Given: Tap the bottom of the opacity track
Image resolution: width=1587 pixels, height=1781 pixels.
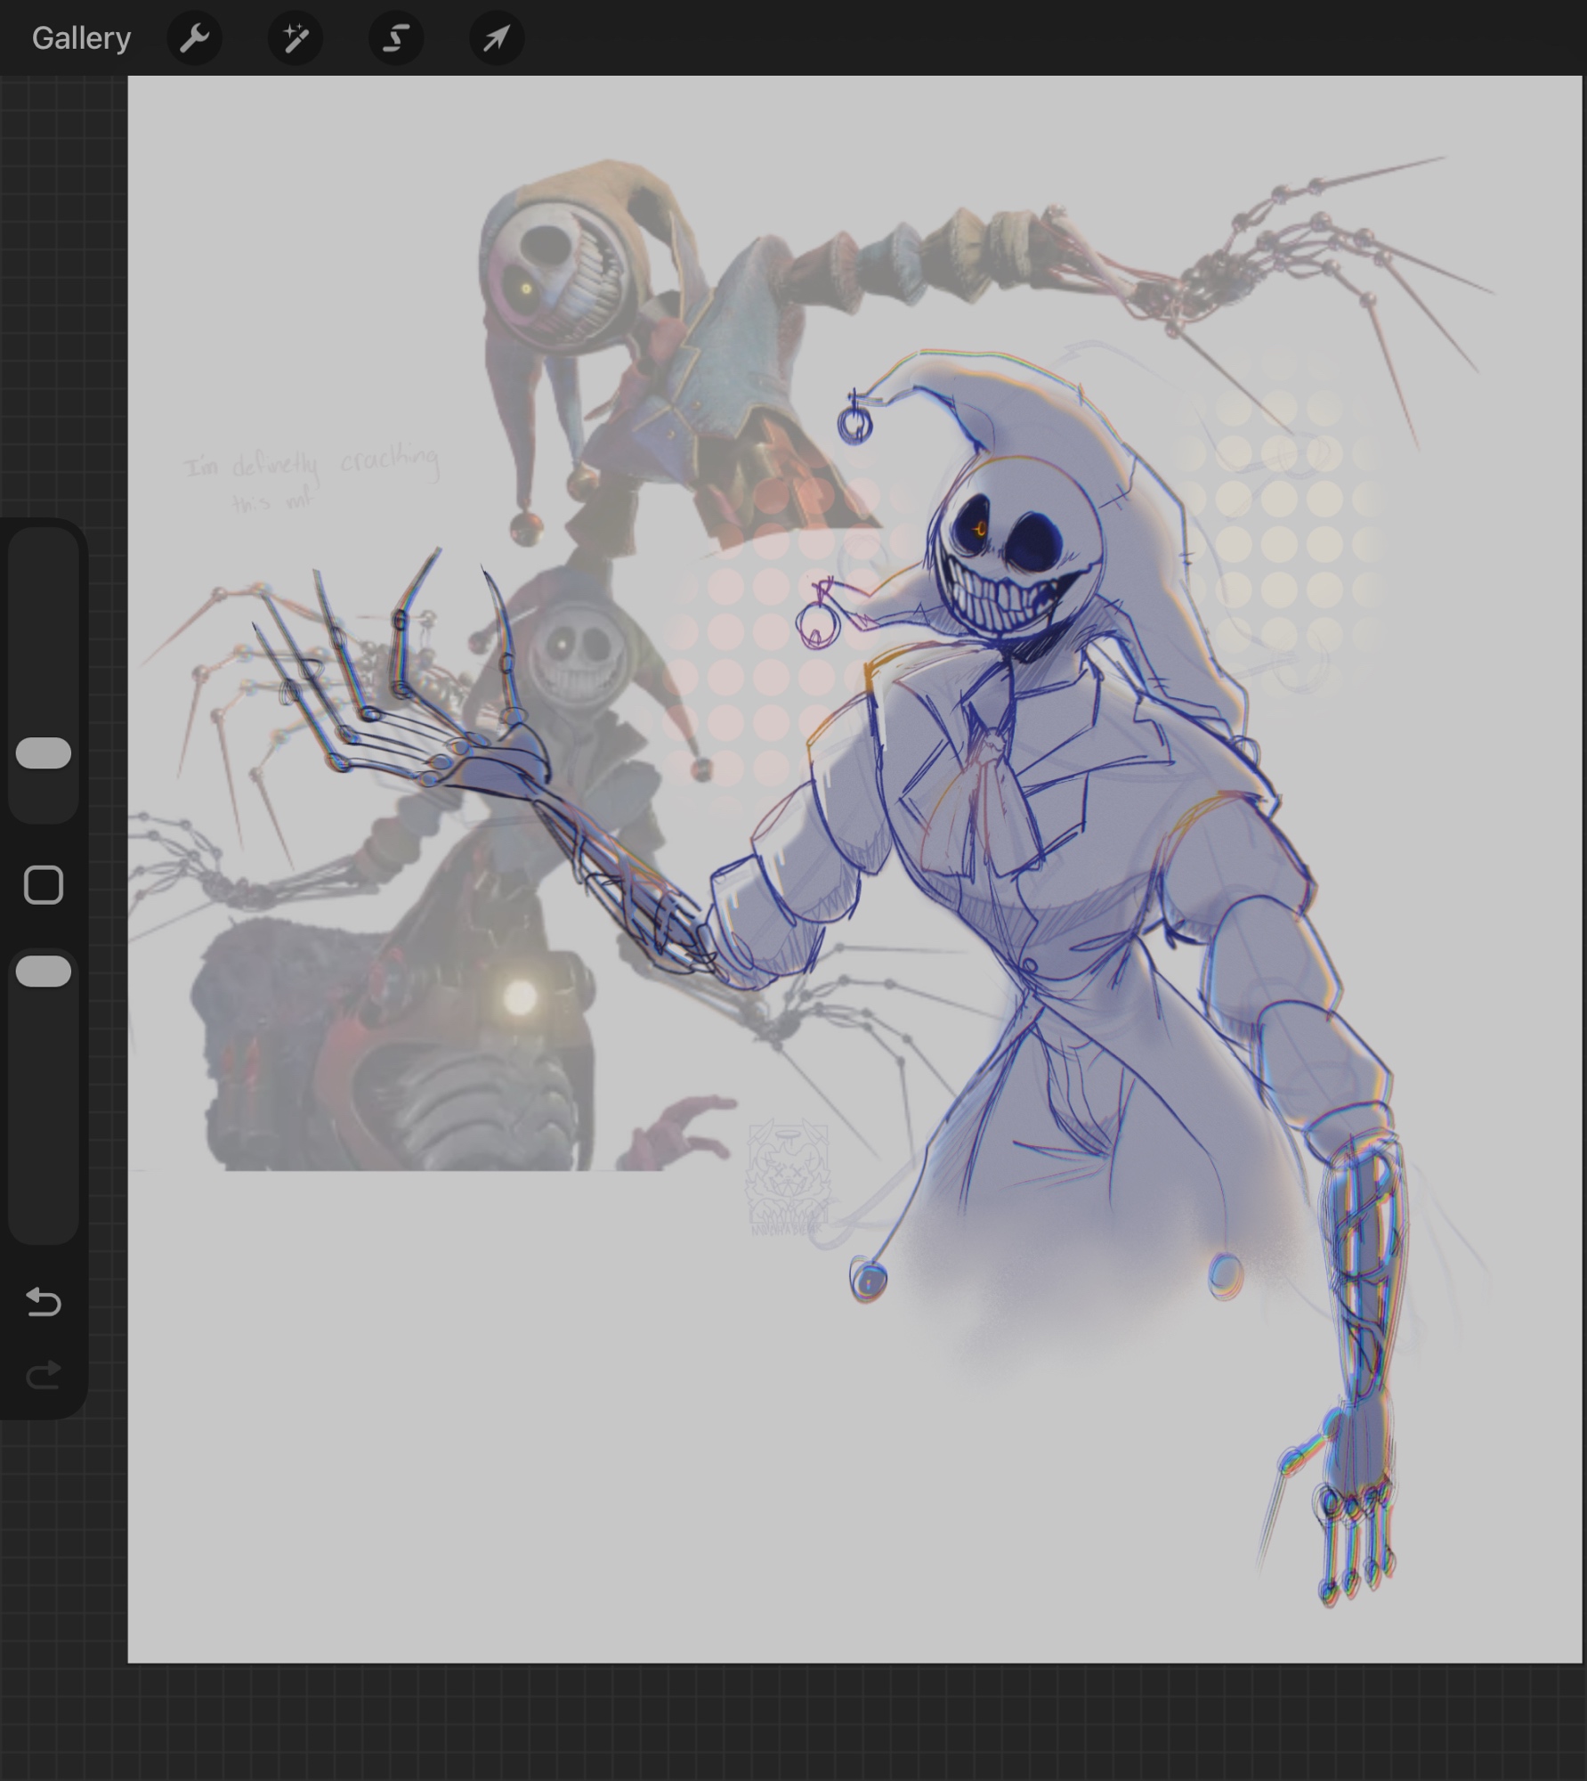Looking at the screenshot, I should (44, 1220).
